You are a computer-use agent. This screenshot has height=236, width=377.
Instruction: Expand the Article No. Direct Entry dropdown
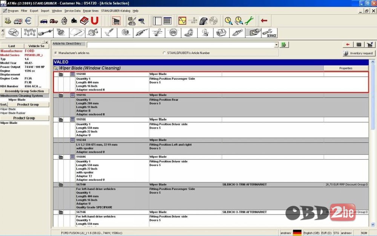tap(276, 45)
